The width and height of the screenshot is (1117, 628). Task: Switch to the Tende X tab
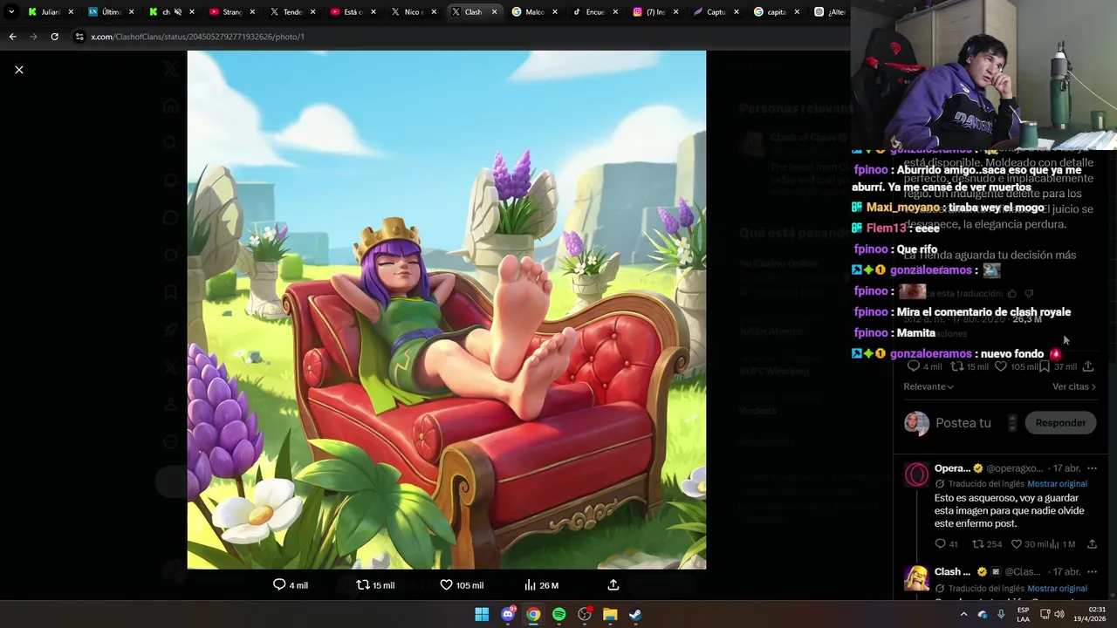click(292, 12)
